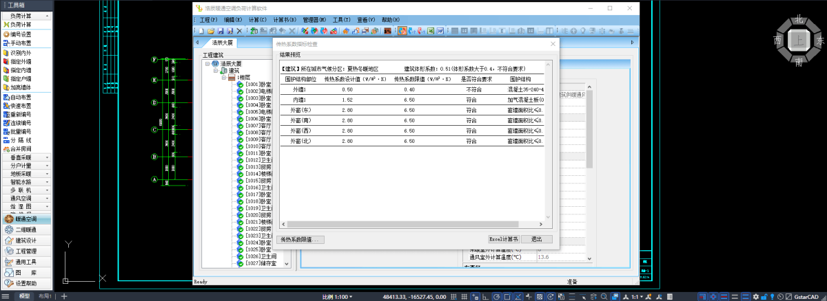Expand the 垂直采暖 group in the toolbox
Viewport: 827px width, 301px height.
pyautogui.click(x=26, y=157)
